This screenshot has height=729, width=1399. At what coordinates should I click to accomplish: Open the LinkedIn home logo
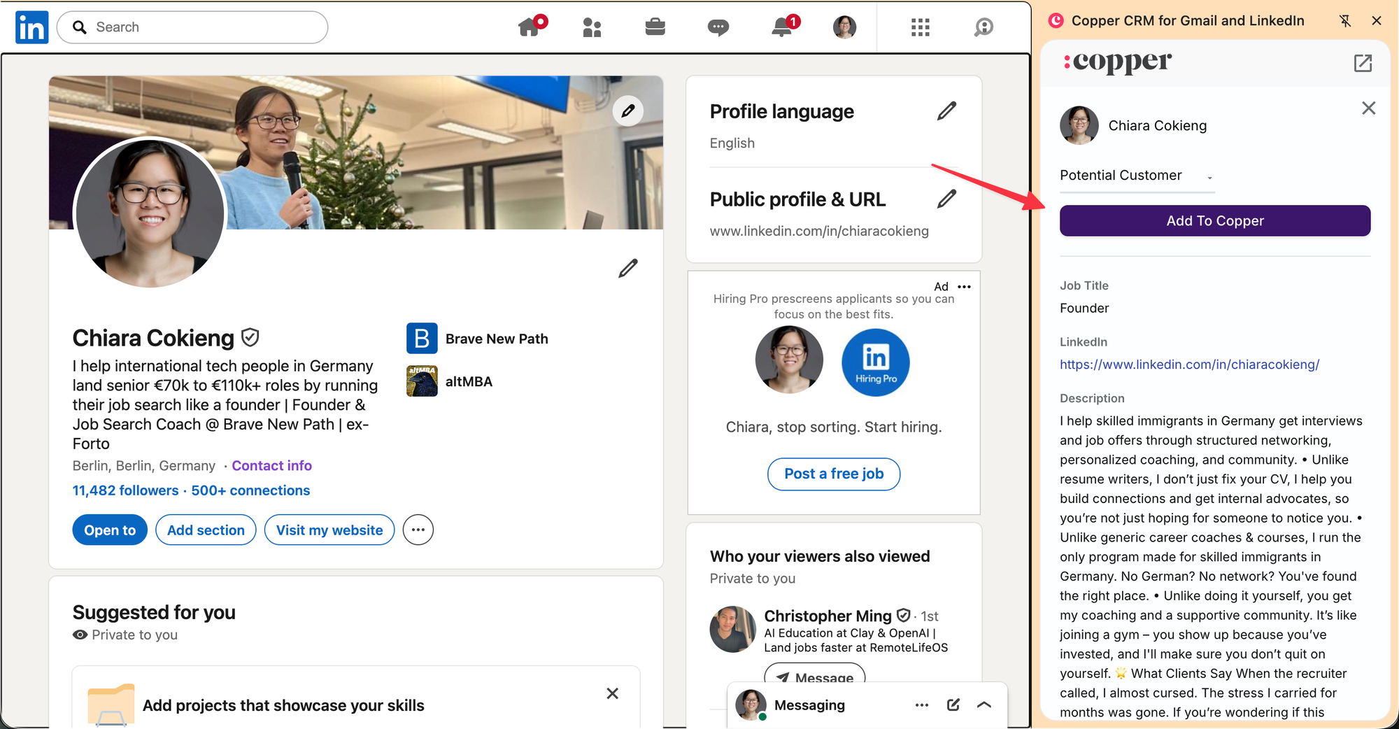(32, 27)
